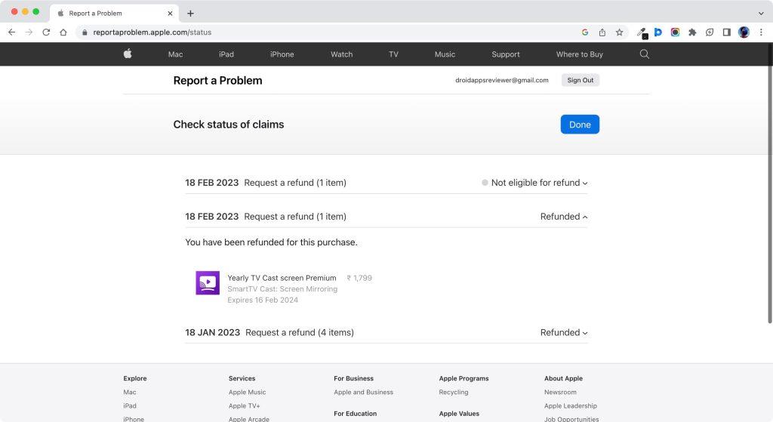Collapse the 18 FEB 2023 Refunded claim

pyautogui.click(x=563, y=217)
